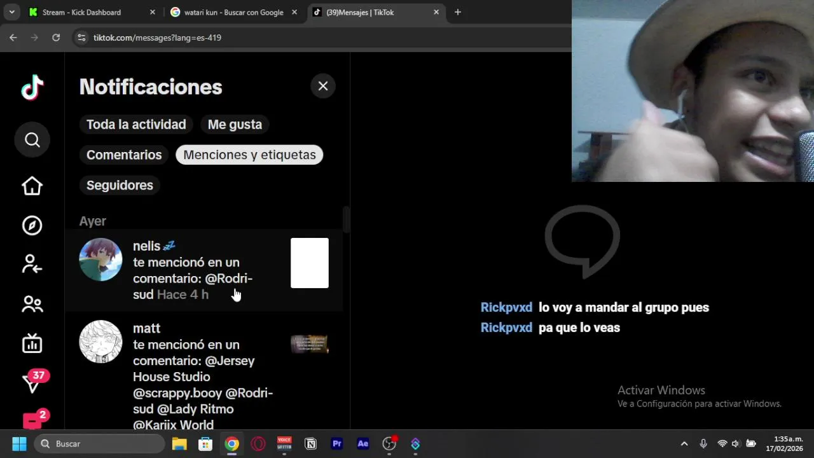Select the 'Toda la actividad' filter
This screenshot has width=814, height=458.
tap(136, 125)
